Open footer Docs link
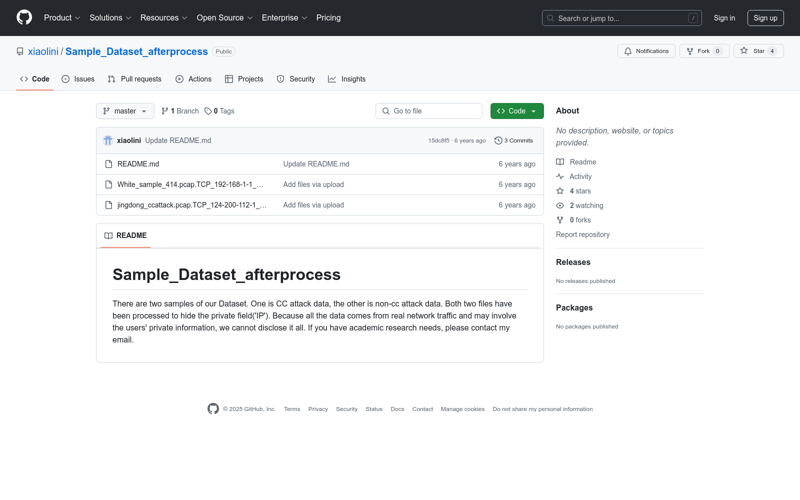The height and width of the screenshot is (500, 800). point(397,409)
